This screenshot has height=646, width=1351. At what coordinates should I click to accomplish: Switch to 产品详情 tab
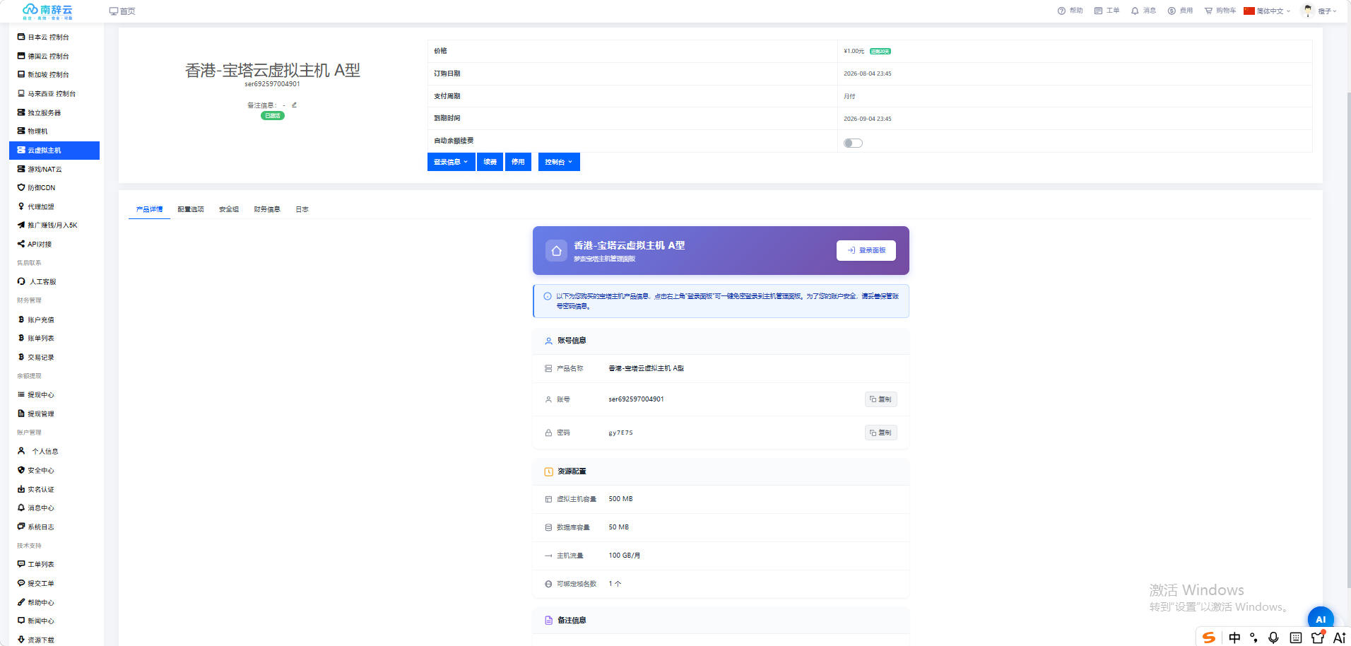pyautogui.click(x=149, y=209)
